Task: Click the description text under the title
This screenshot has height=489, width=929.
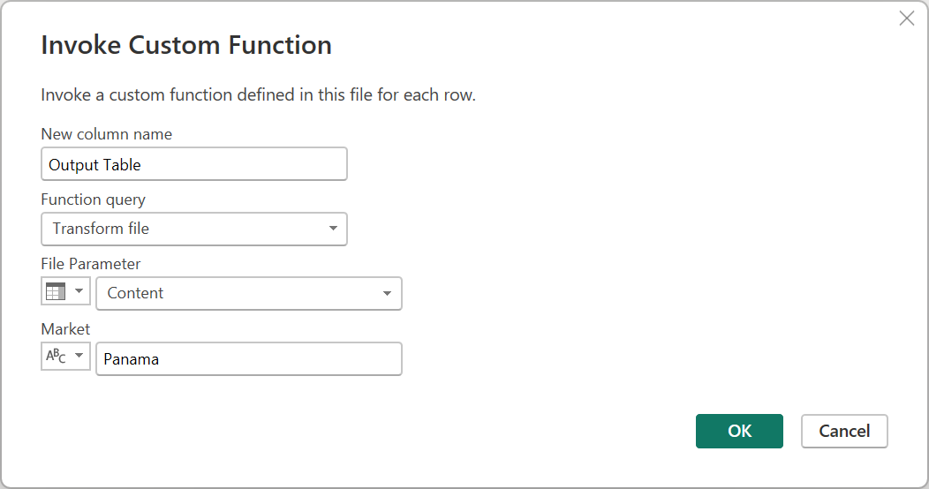Action: click(258, 95)
